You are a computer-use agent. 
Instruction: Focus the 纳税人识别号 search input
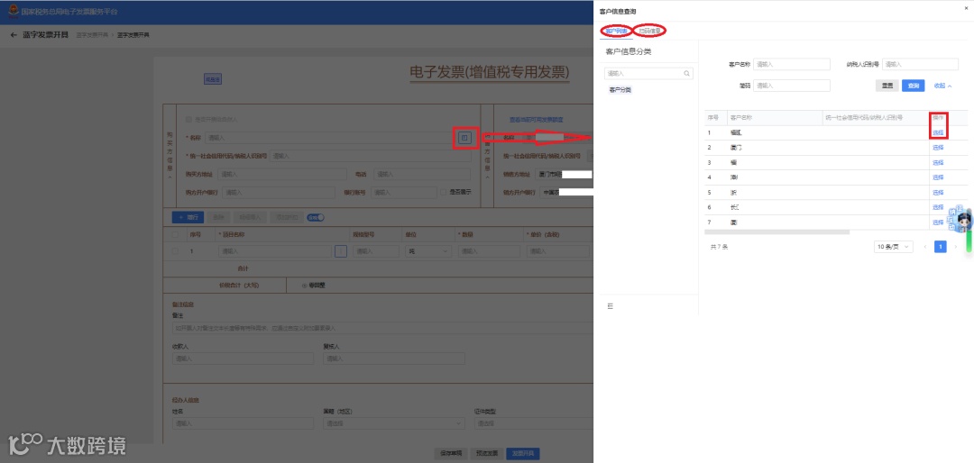pos(920,65)
